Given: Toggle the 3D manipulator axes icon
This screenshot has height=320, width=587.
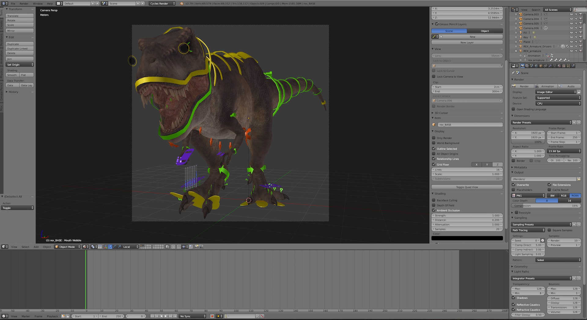Looking at the screenshot, I should (105, 247).
